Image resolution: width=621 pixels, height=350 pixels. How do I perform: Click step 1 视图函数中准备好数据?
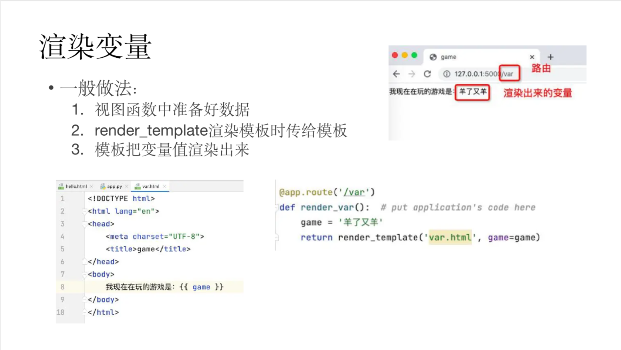[x=172, y=110]
